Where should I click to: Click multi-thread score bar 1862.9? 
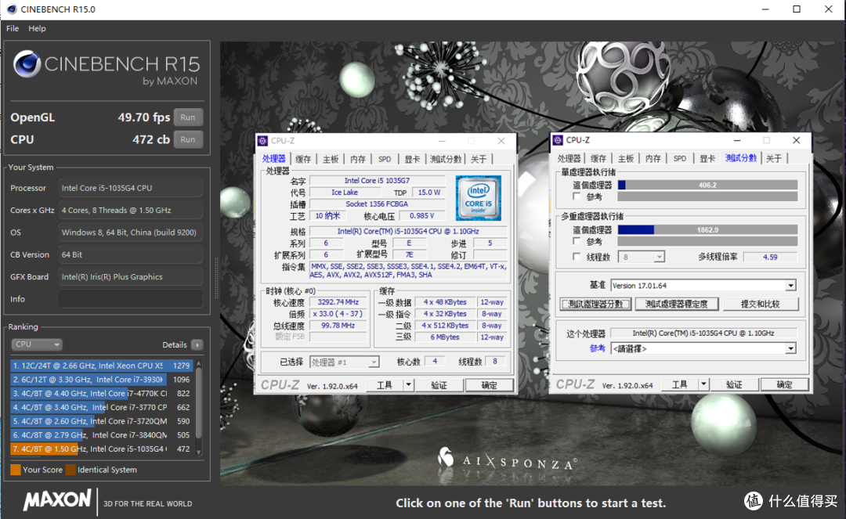click(x=707, y=229)
